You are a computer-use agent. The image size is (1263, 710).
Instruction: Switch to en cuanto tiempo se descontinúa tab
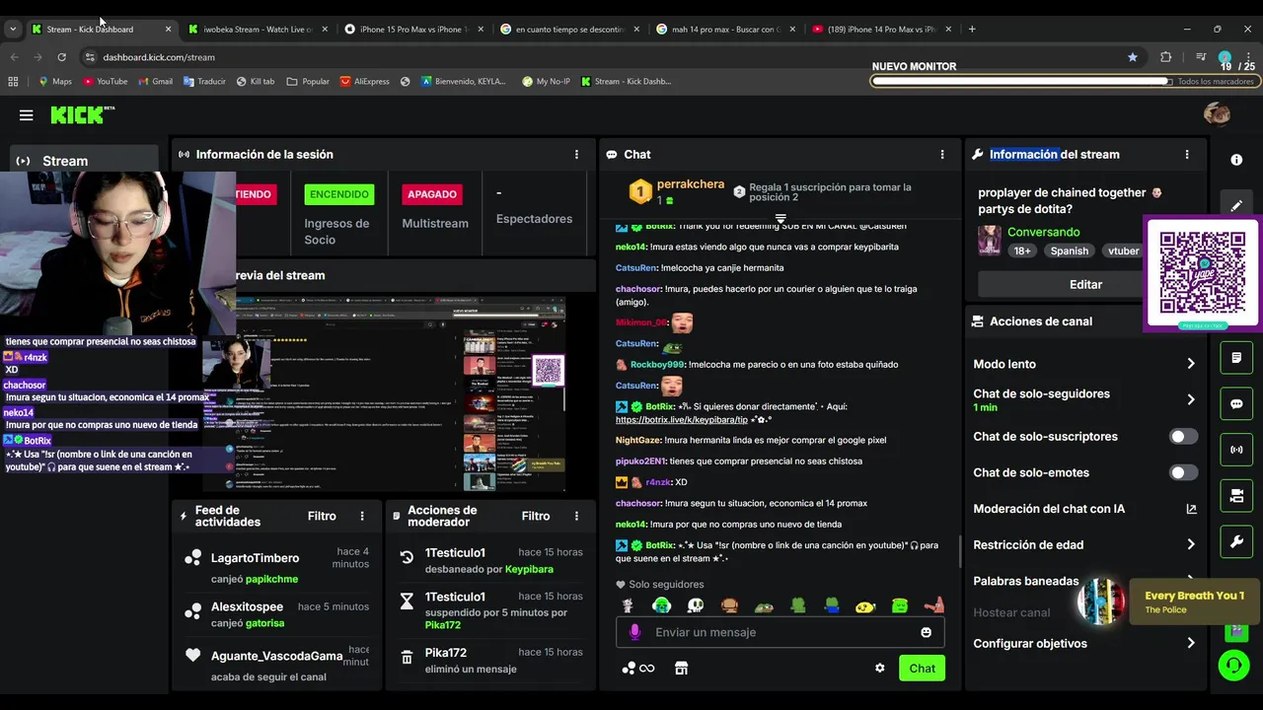tap(569, 29)
